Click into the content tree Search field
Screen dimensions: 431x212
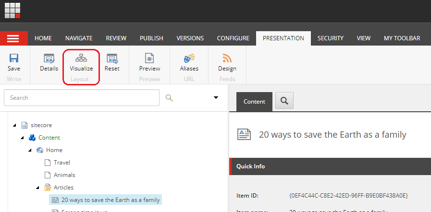click(82, 98)
